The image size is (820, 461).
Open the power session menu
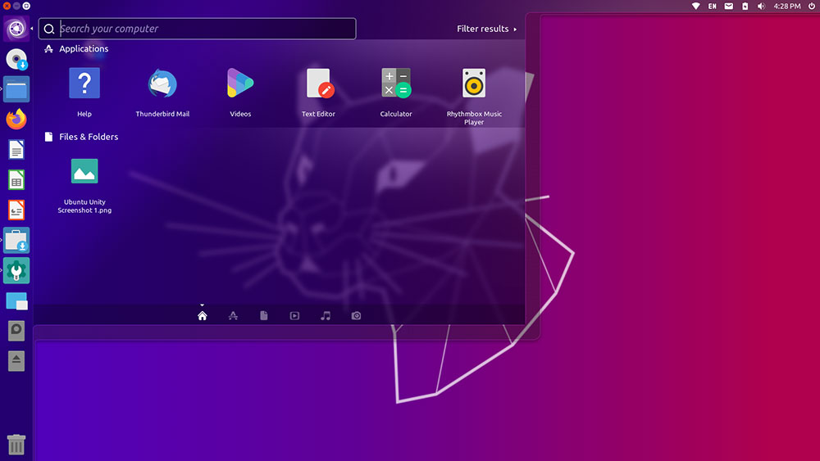812,7
